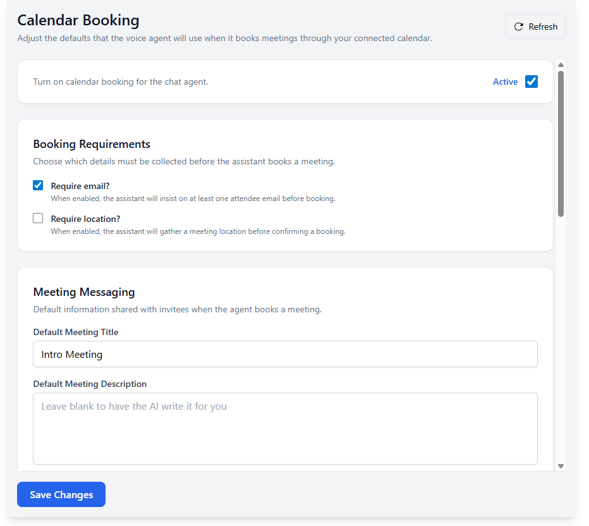Uncheck the Require email checkbox
The image size is (589, 526).
[38, 185]
